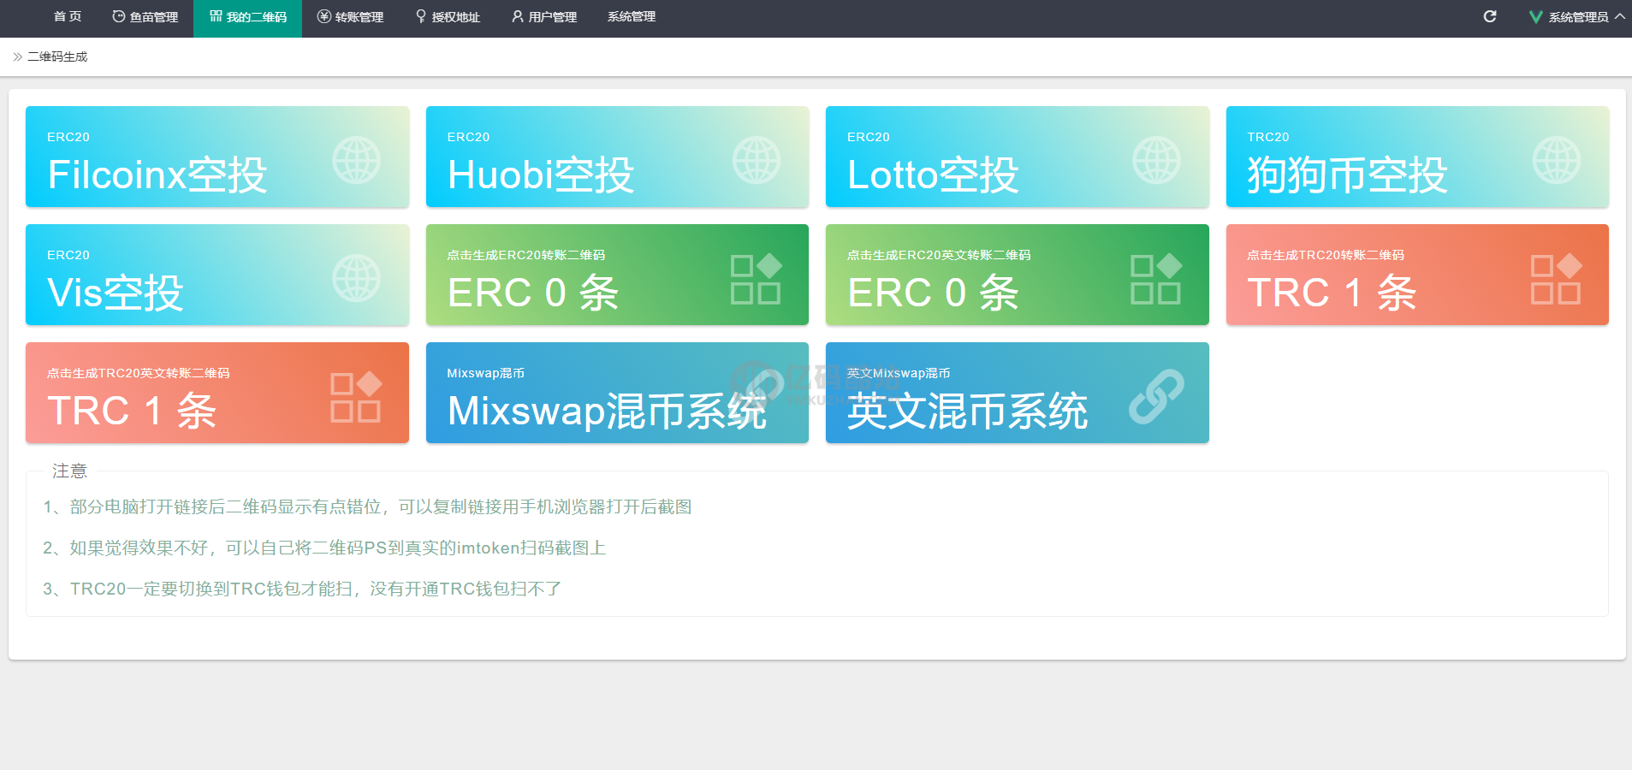The image size is (1632, 770).
Task: Click ERC20 label on Filcoinx空投 card
Action: coord(68,137)
